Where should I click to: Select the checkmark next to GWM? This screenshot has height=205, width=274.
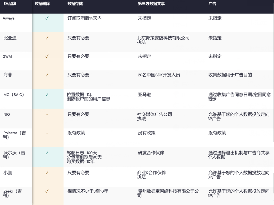[x=47, y=56]
